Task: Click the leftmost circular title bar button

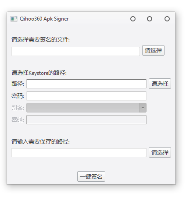Action: (133, 19)
